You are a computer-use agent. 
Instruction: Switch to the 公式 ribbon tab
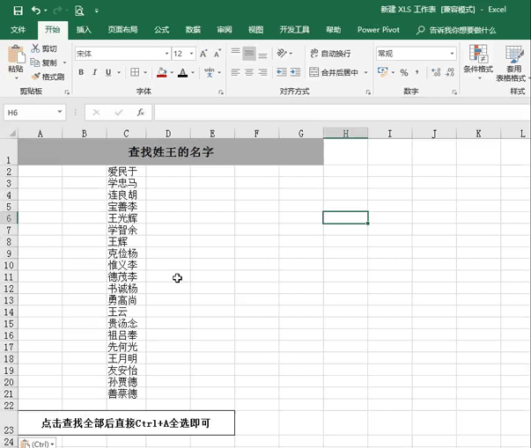tap(161, 30)
